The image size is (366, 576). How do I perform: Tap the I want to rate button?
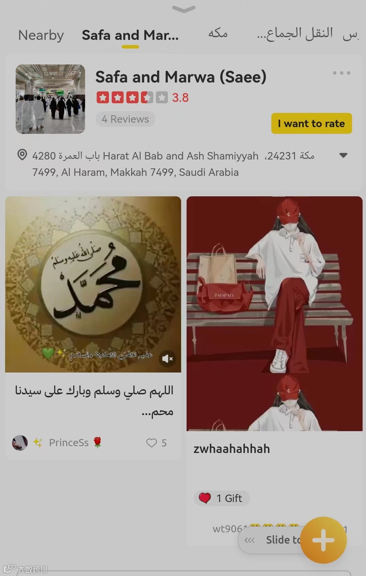pos(312,123)
